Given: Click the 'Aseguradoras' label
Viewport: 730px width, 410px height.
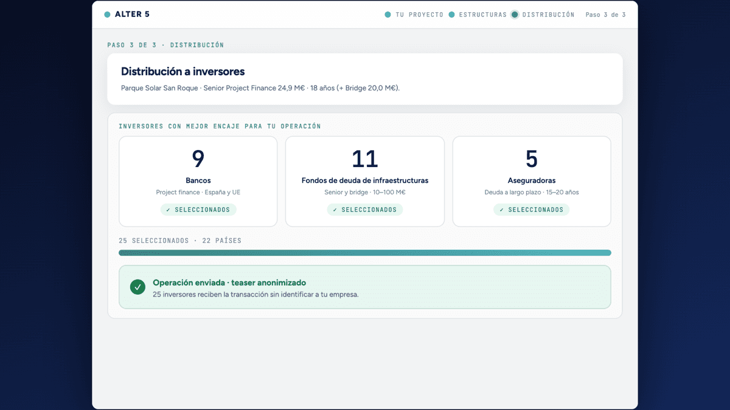Looking at the screenshot, I should (x=532, y=180).
